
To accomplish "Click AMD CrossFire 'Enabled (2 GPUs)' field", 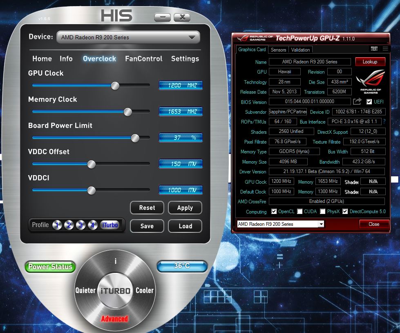I will pos(327,201).
